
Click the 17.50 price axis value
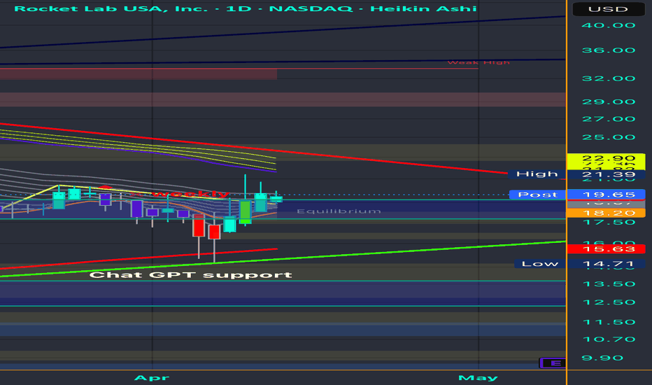(x=609, y=223)
